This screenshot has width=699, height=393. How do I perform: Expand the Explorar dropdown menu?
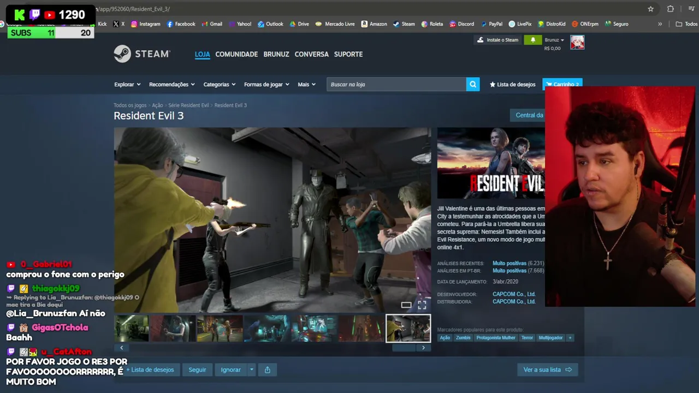click(127, 85)
